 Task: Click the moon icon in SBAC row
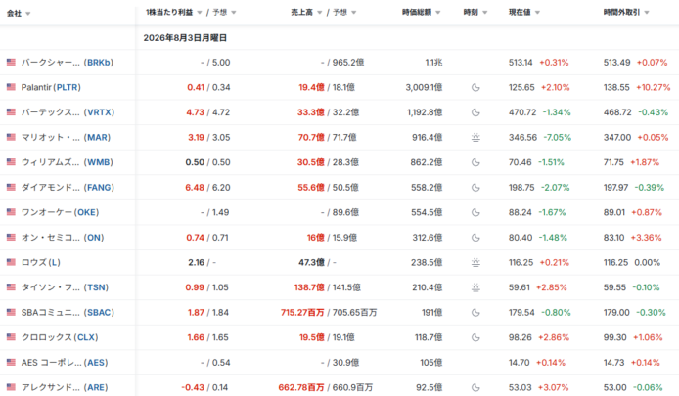pyautogui.click(x=475, y=313)
